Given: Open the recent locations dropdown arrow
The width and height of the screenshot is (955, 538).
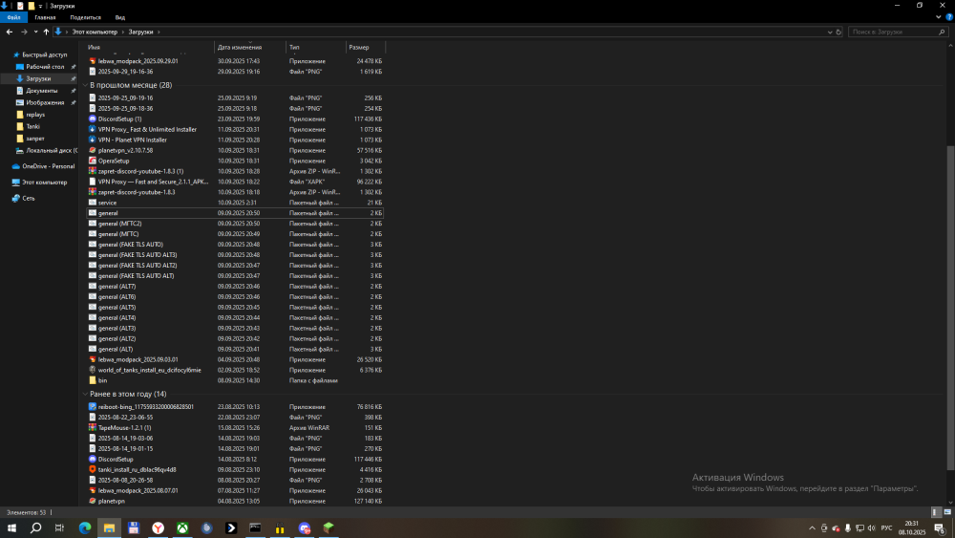Looking at the screenshot, I should coord(35,32).
